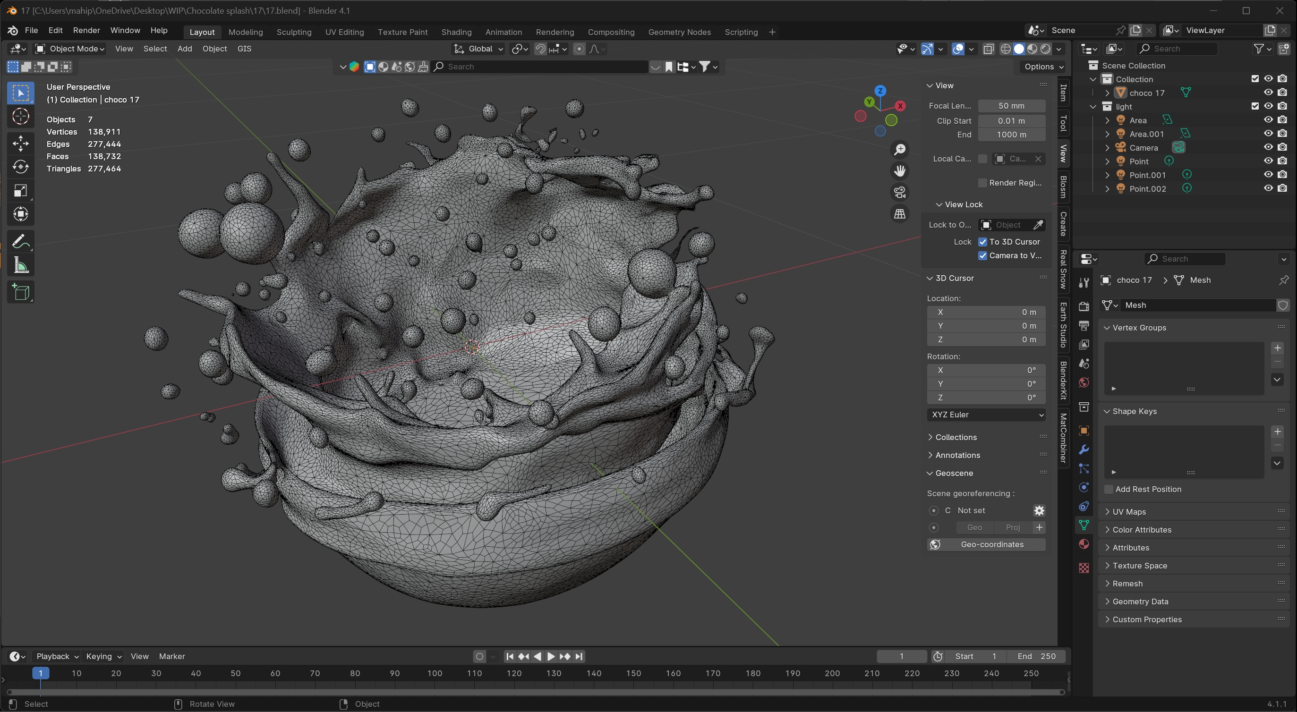The width and height of the screenshot is (1297, 712).
Task: Open Modifier properties wrench tab
Action: 1084,449
